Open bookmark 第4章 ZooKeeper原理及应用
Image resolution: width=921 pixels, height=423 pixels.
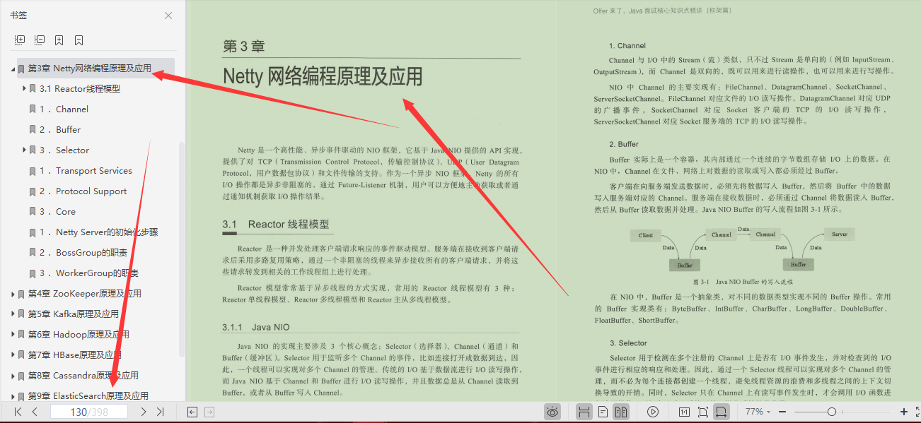point(85,294)
